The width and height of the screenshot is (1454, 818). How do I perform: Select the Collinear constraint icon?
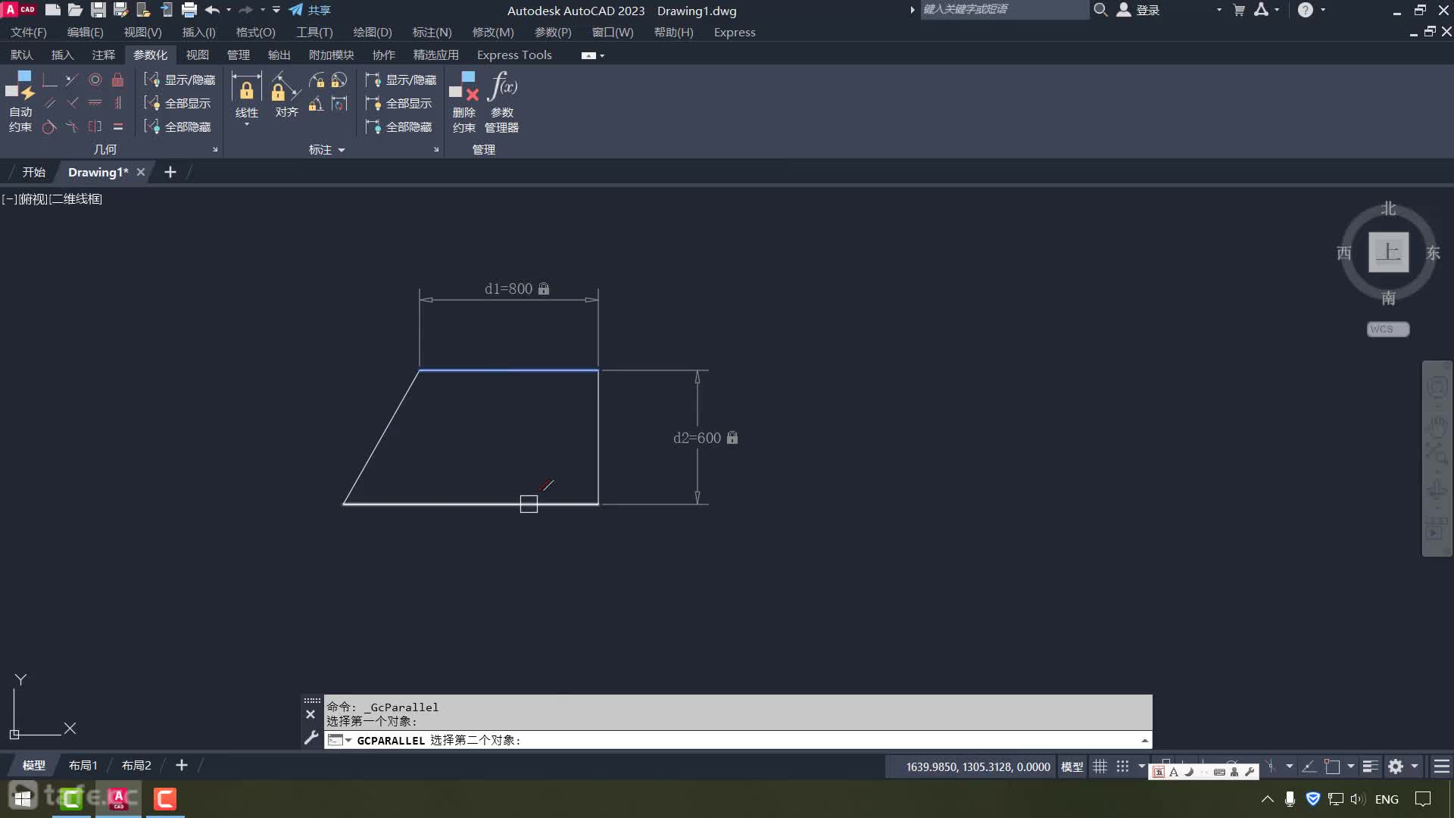coord(72,80)
